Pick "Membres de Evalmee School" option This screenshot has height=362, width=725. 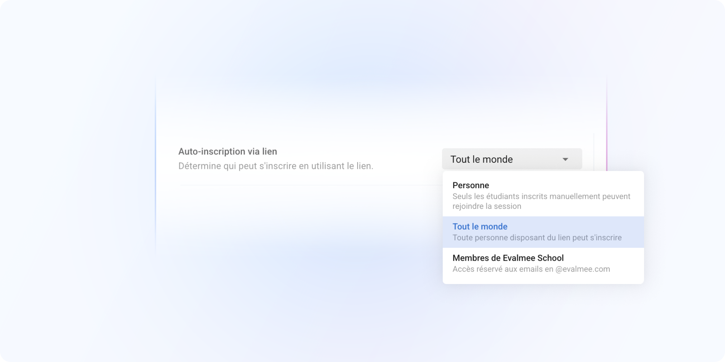coord(508,258)
